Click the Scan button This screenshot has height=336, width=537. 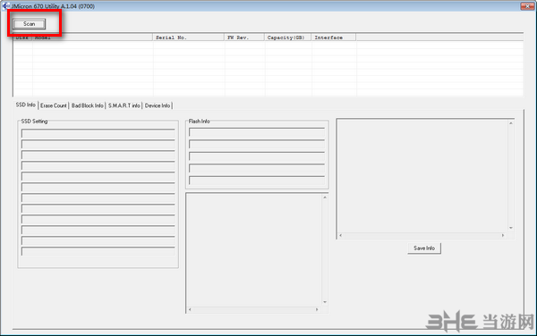coord(30,24)
